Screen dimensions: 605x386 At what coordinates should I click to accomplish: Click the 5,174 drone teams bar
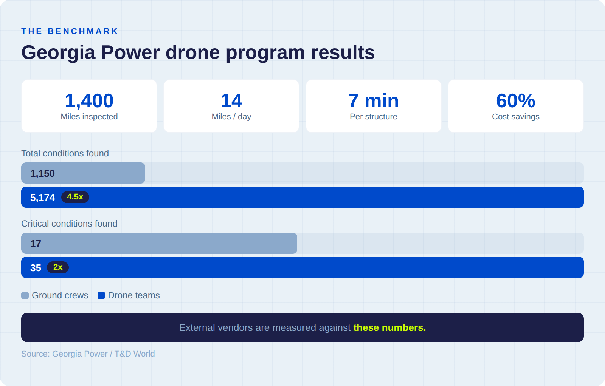click(x=265, y=197)
